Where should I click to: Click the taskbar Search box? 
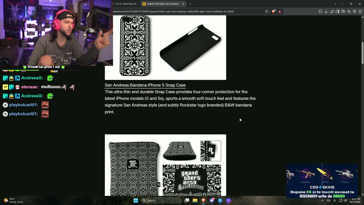(x=162, y=200)
